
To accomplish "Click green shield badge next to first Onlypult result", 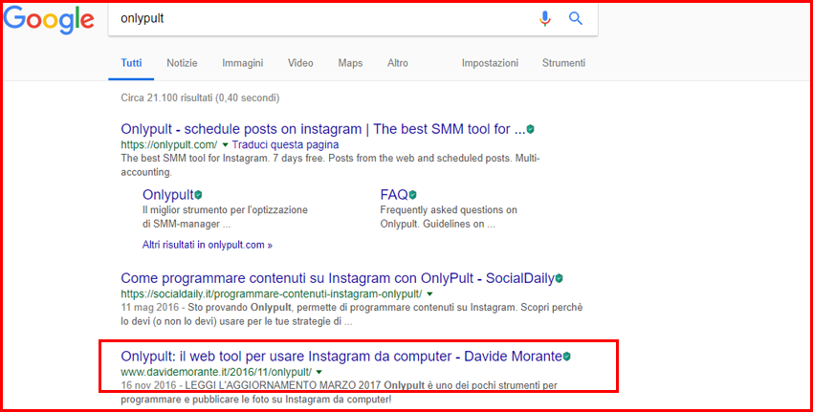I will coord(531,129).
